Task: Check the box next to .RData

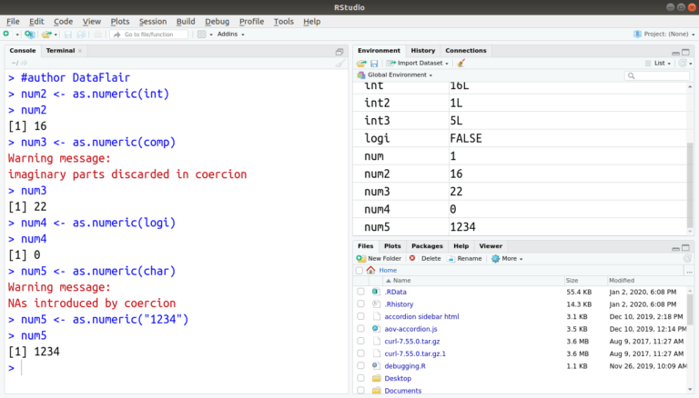Action: click(x=361, y=292)
